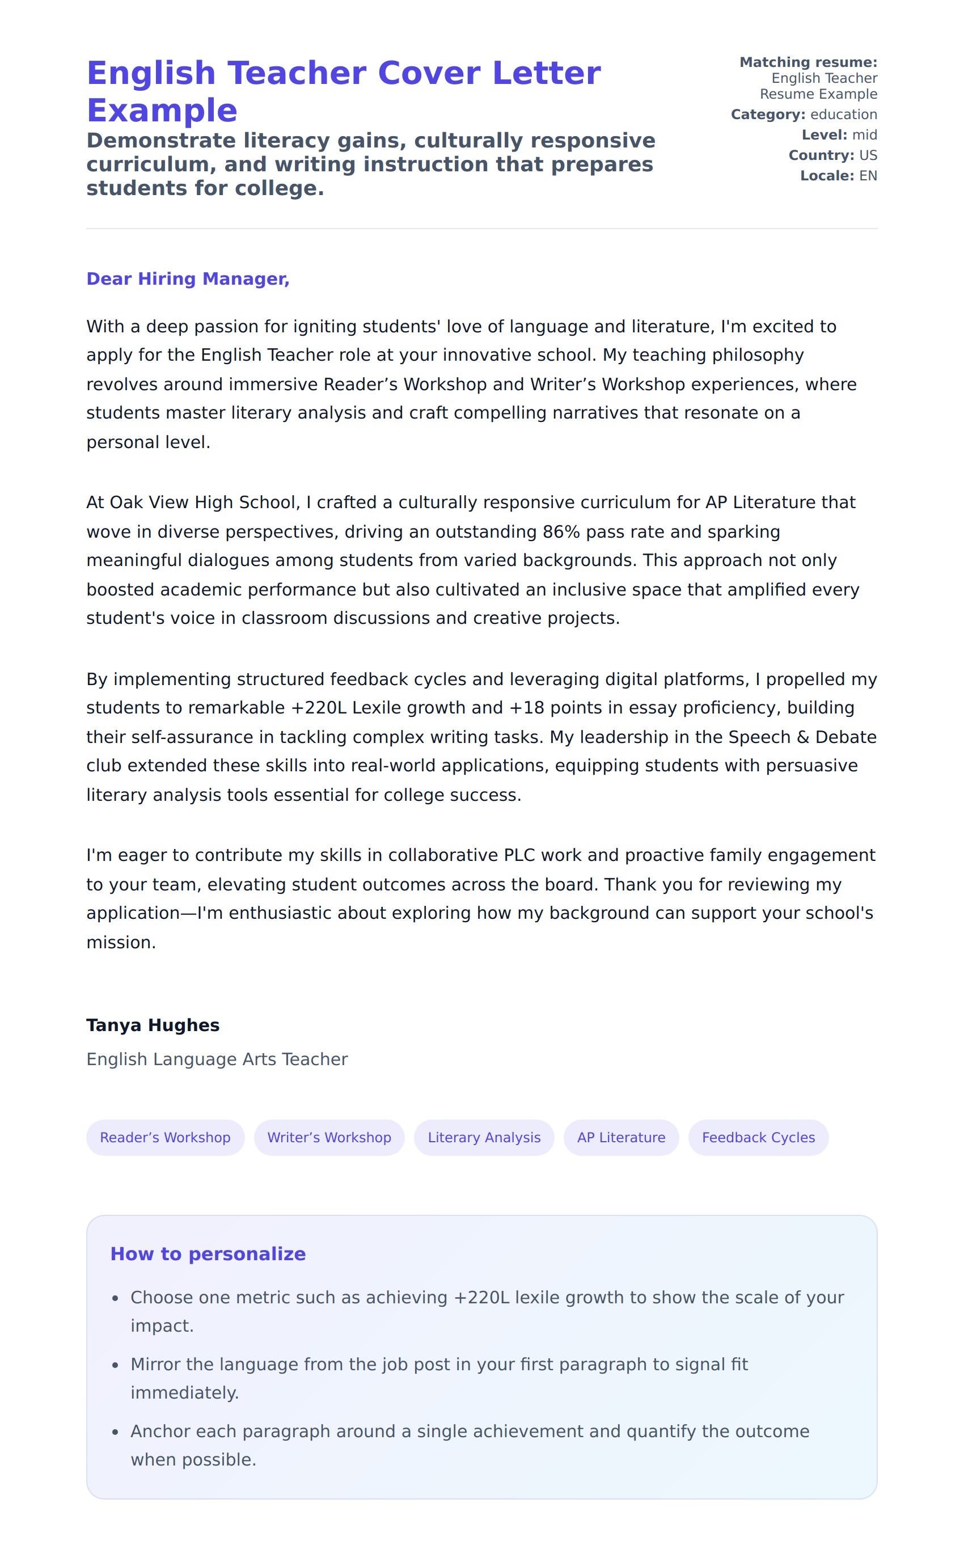Click the Feedback Cycles tag
This screenshot has width=964, height=1554.
pyautogui.click(x=758, y=1137)
